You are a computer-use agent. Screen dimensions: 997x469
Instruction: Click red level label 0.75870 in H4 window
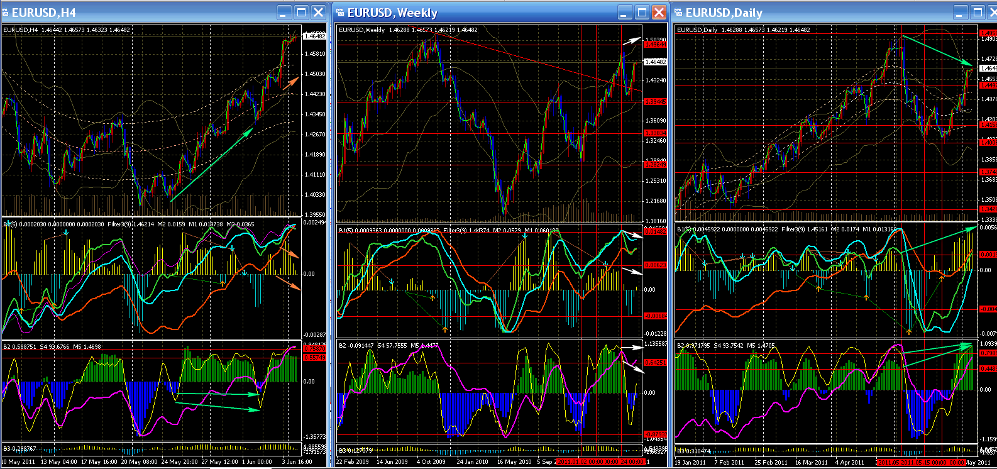point(315,348)
